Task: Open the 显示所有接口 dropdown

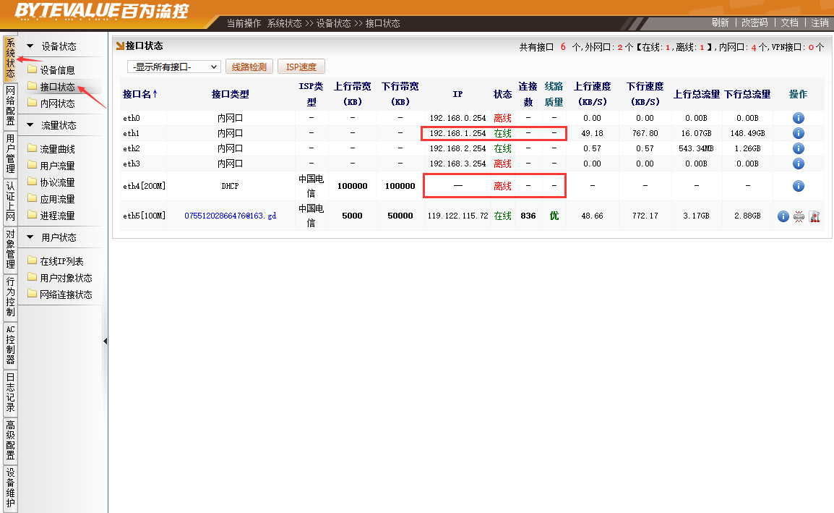Action: 173,67
